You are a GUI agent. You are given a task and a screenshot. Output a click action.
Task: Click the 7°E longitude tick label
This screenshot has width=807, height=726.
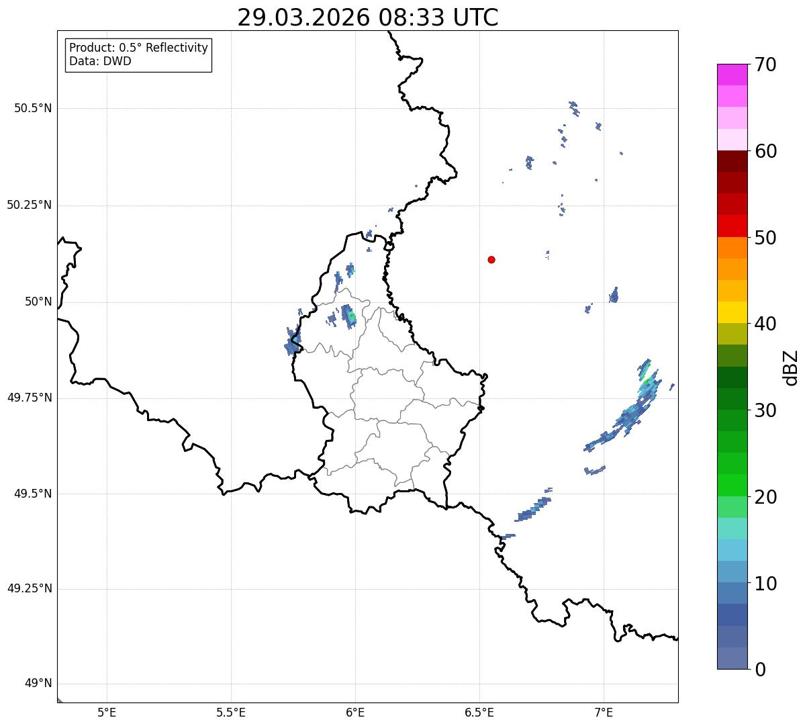click(604, 713)
